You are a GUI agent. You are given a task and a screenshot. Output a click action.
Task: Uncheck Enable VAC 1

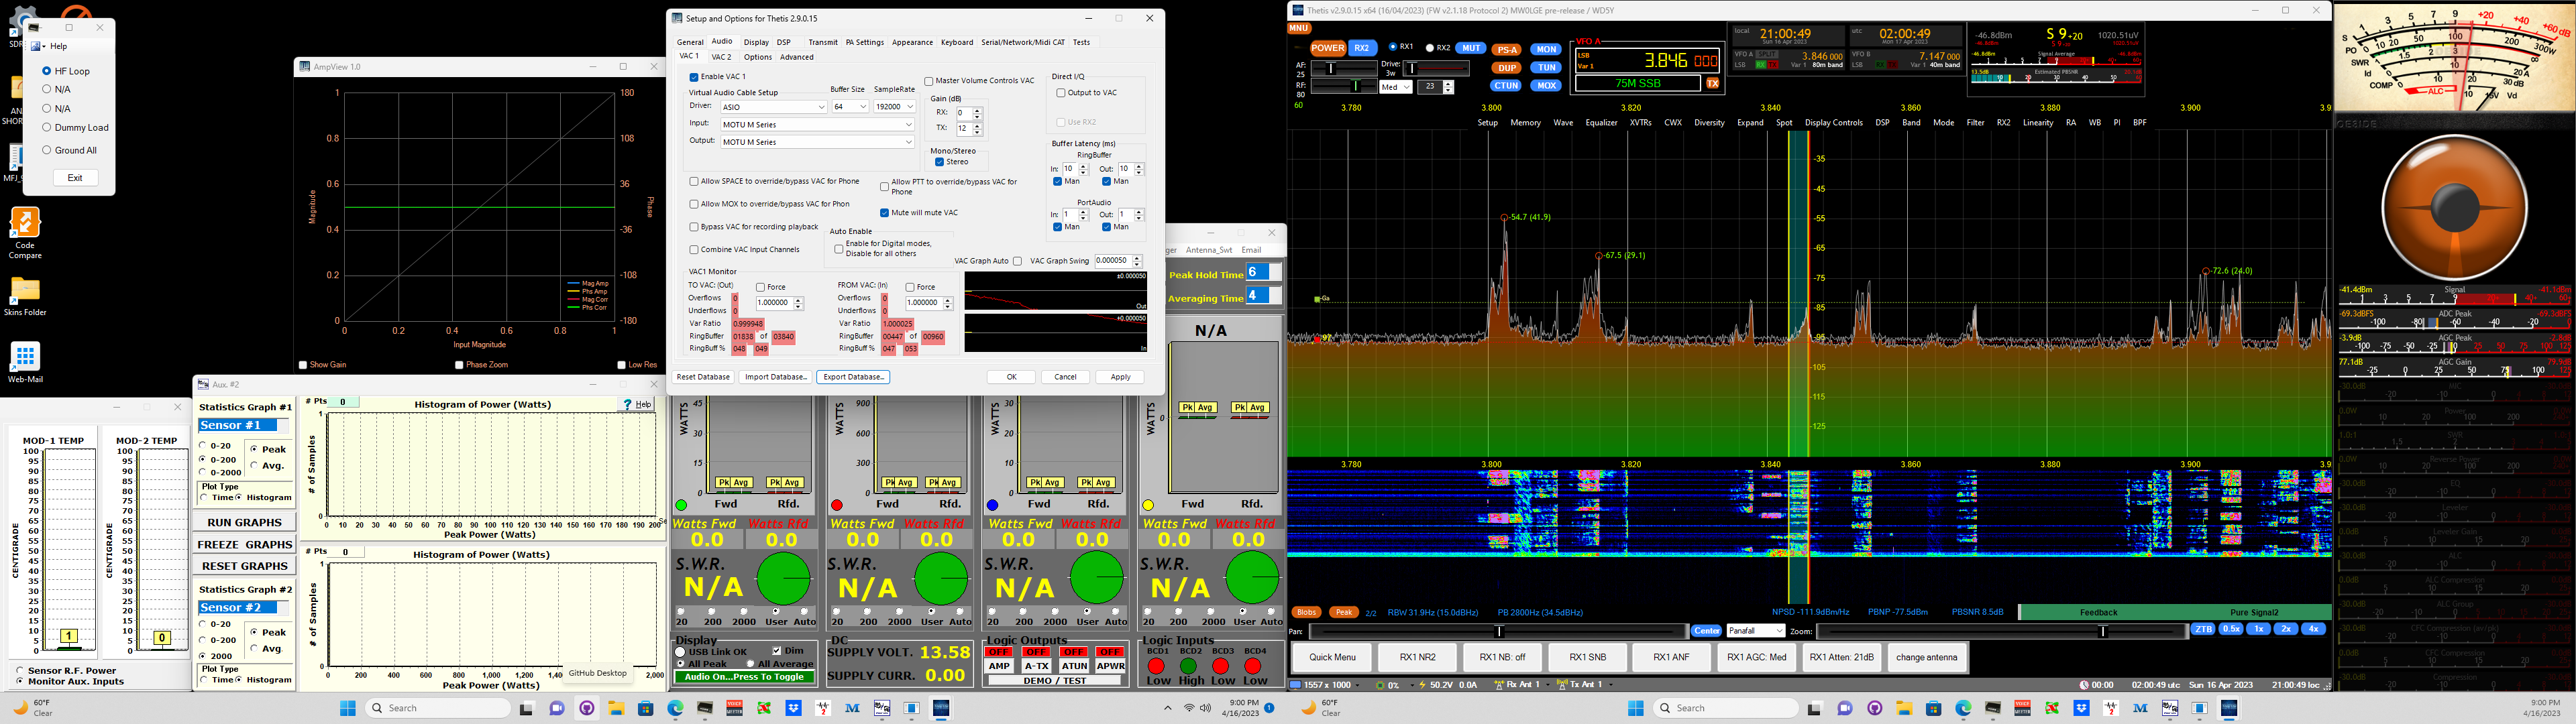point(694,77)
